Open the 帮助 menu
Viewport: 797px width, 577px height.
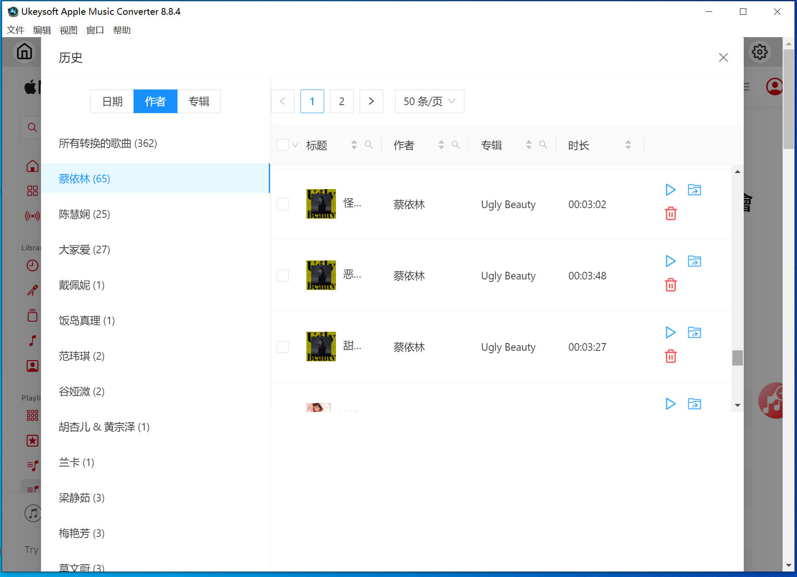pos(122,30)
